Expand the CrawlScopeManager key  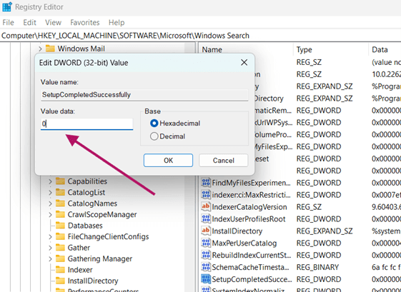pyautogui.click(x=50, y=215)
